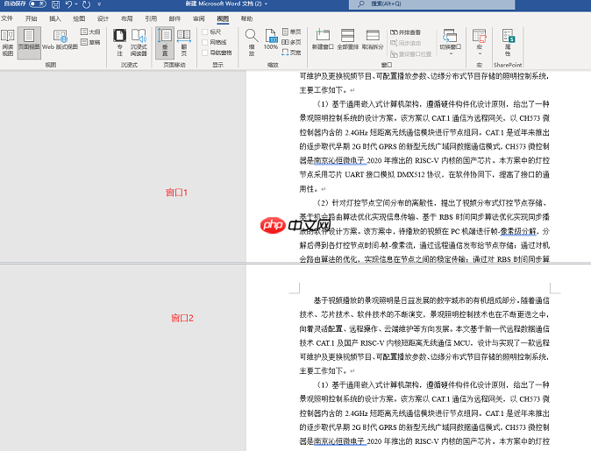Select 多页 Multiple Pages zoom

(x=291, y=42)
